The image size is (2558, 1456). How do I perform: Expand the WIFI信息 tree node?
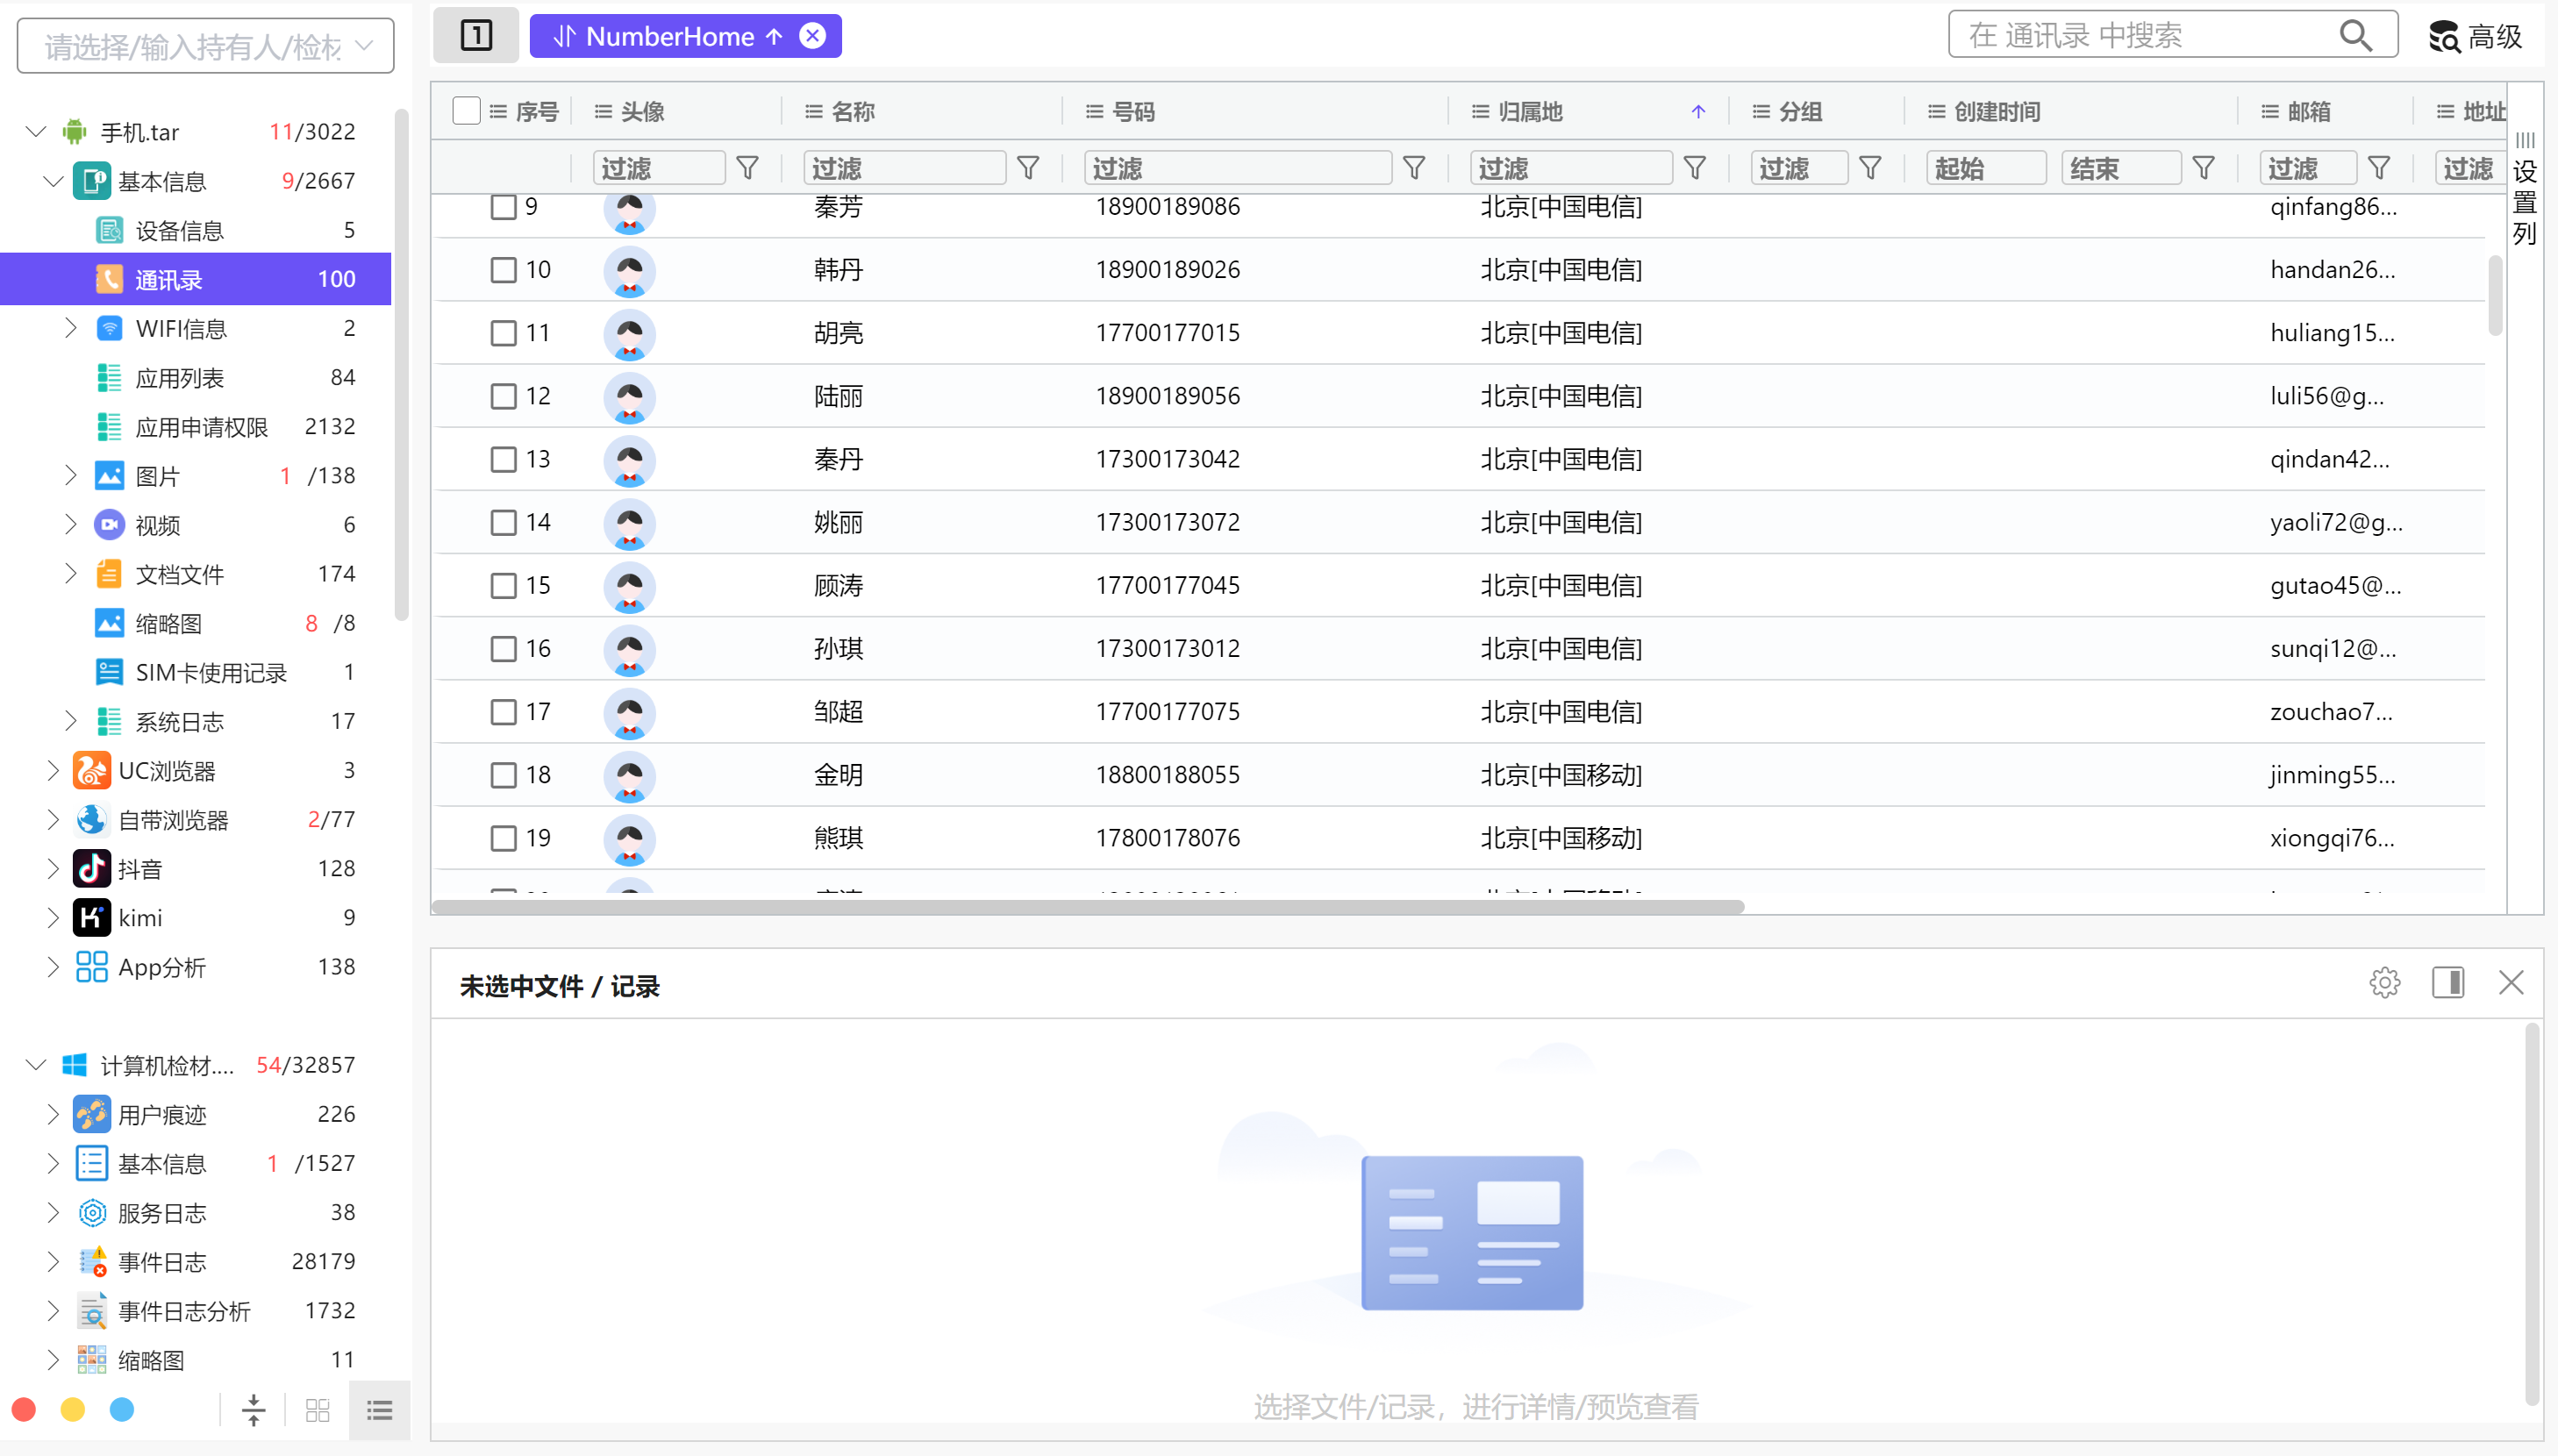pos(70,328)
